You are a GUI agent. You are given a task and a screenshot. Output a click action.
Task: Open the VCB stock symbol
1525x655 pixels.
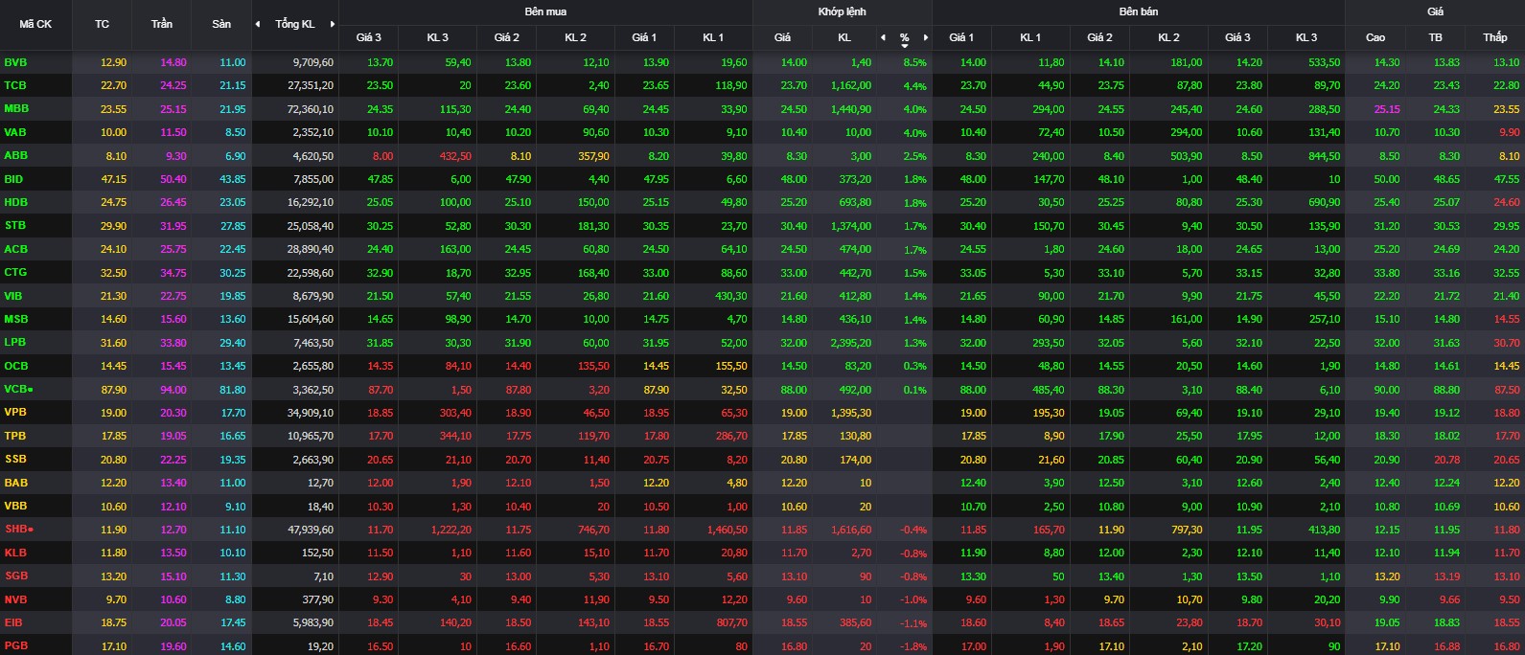16,389
